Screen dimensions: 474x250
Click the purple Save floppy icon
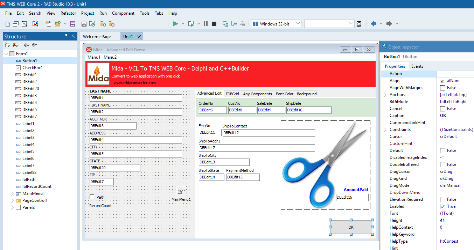tap(73, 24)
